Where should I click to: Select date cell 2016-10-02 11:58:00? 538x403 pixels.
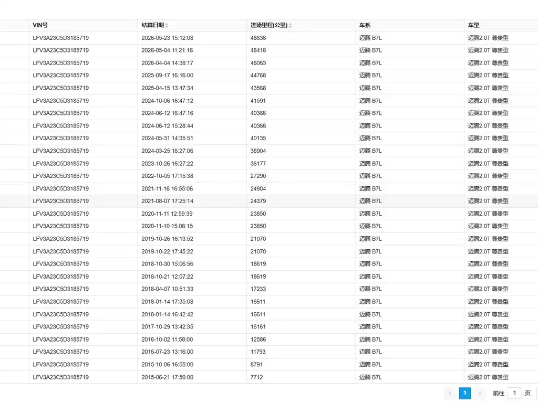point(167,340)
